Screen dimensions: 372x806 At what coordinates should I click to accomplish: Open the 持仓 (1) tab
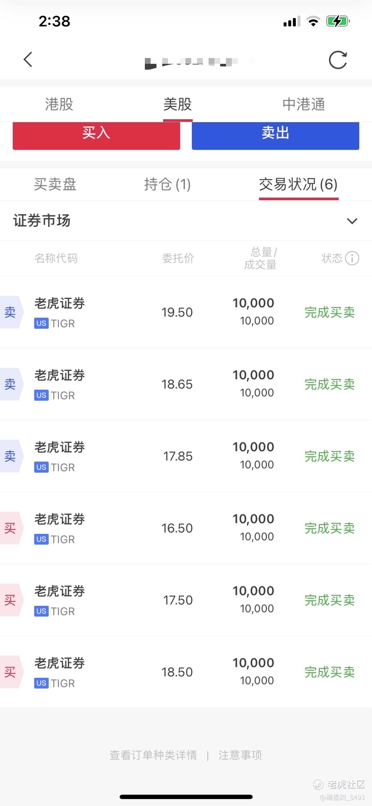click(167, 184)
